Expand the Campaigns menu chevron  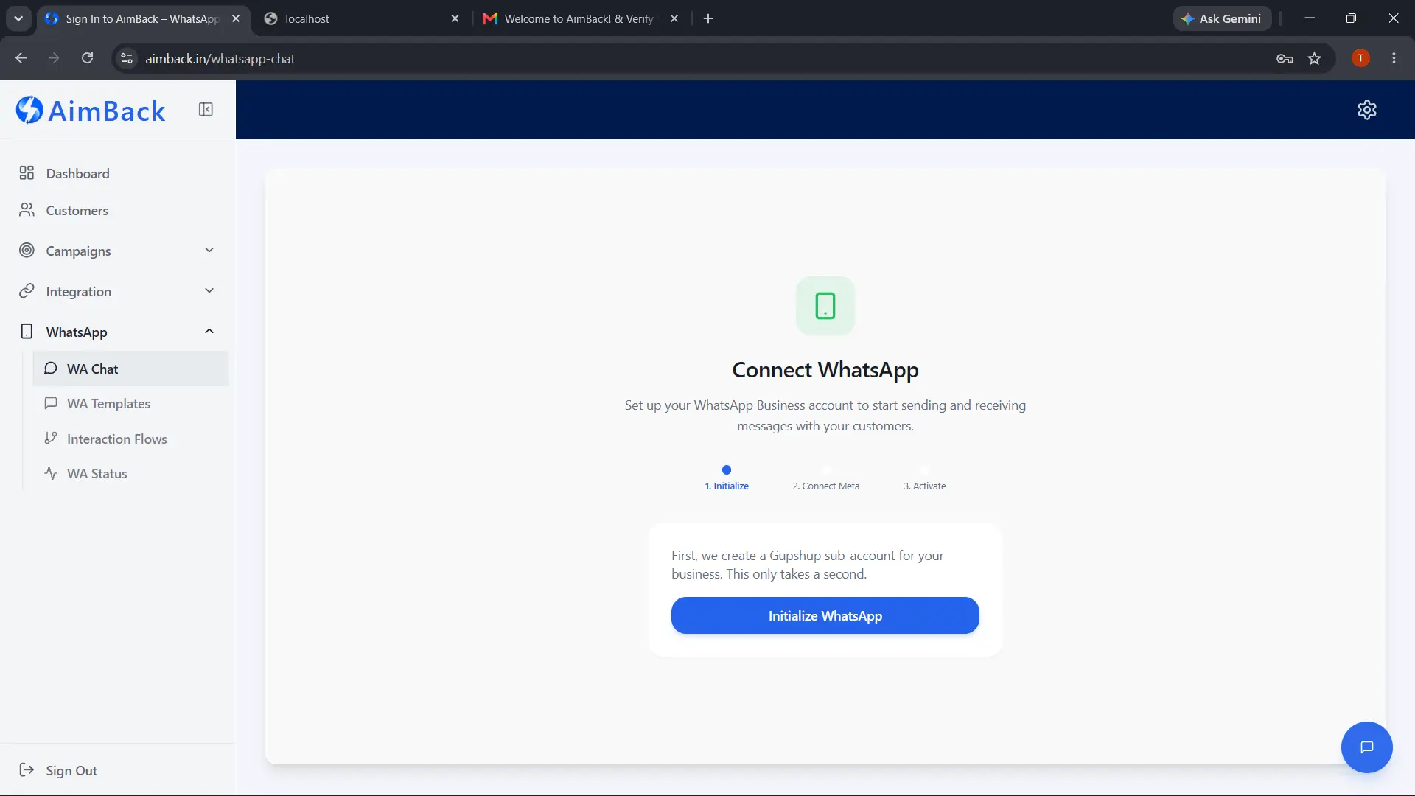[x=209, y=251]
